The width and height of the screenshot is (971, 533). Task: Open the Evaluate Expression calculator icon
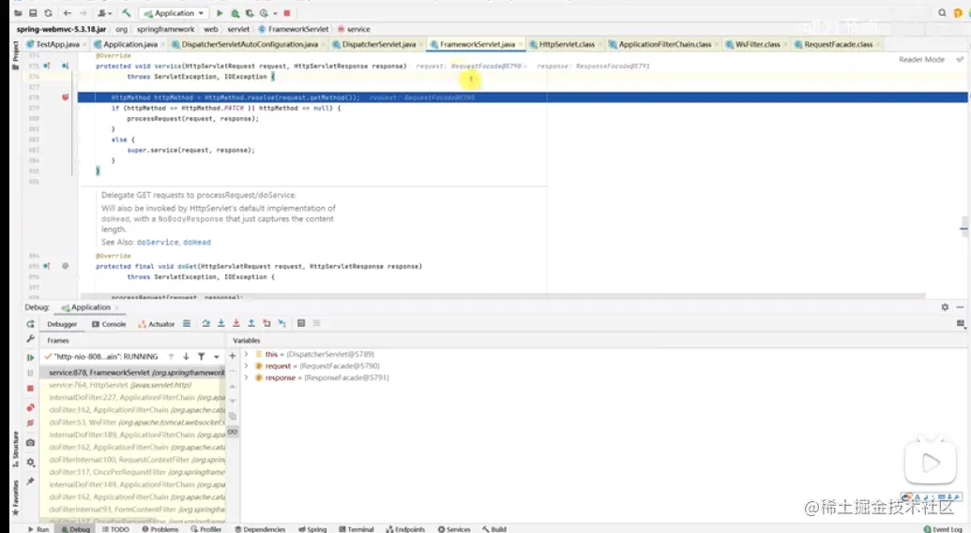coord(301,323)
